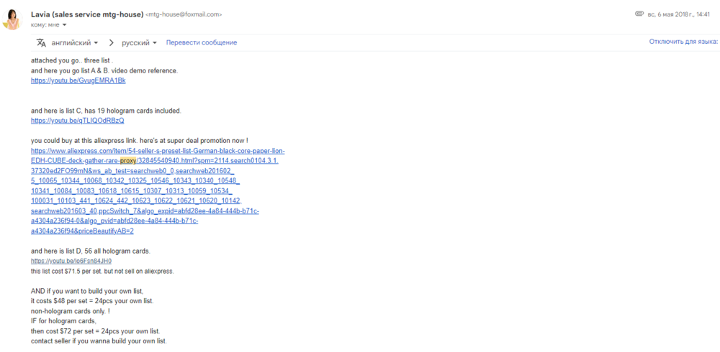
Task: Click the sender's avatar picture
Action: pos(12,19)
